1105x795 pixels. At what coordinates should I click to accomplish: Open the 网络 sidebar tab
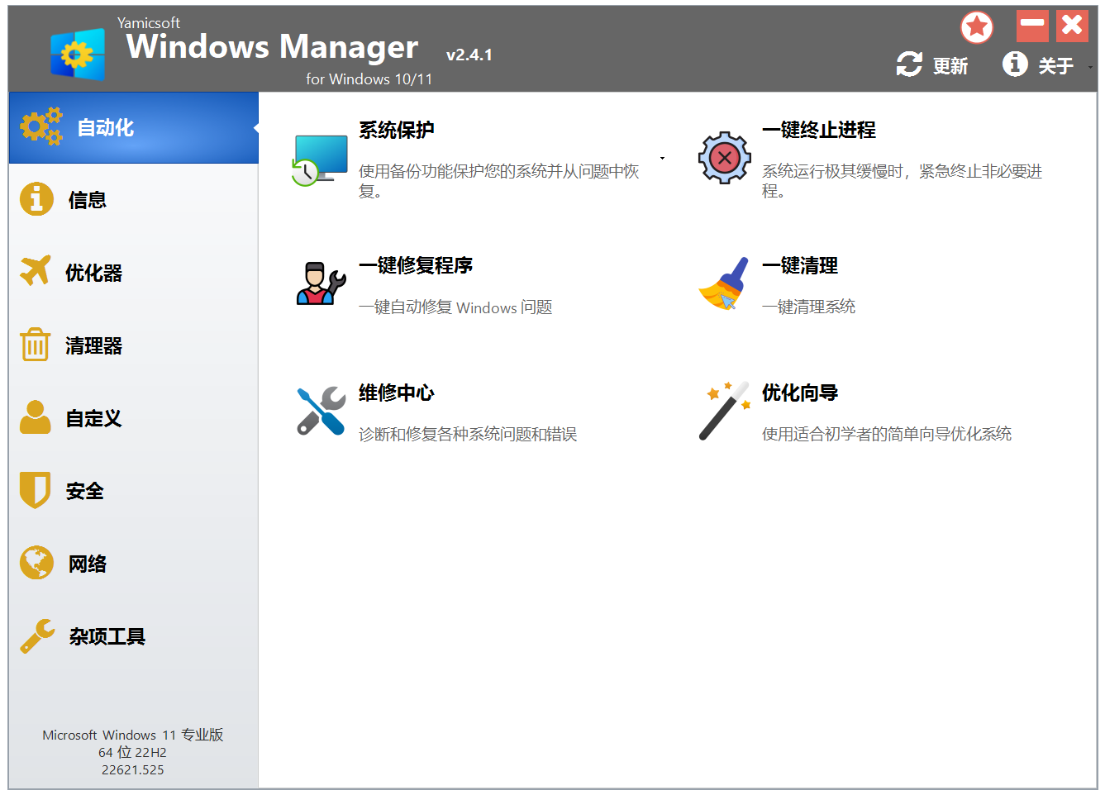tap(134, 564)
